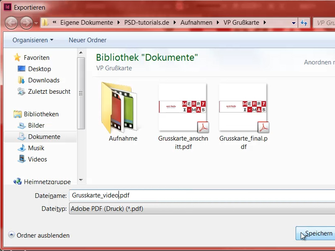Click the search field VP Gru
335x251 pixels.
[x=324, y=23]
